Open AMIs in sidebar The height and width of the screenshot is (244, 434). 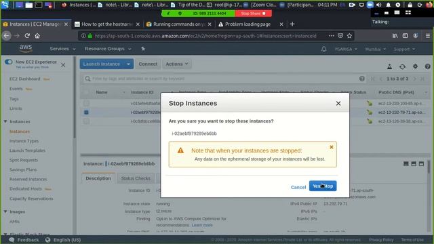[14, 222]
